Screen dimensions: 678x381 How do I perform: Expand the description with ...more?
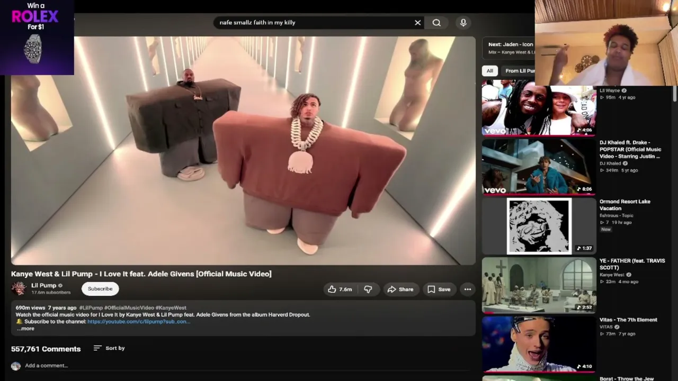click(x=25, y=329)
